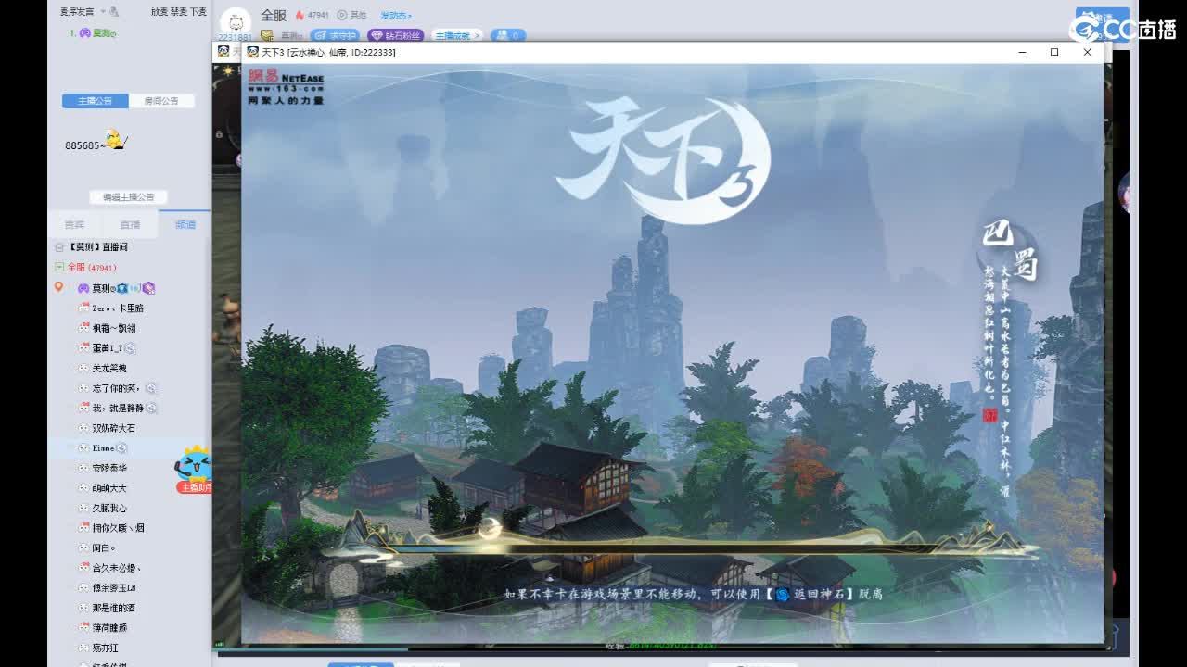Image resolution: width=1187 pixels, height=667 pixels.
Task: Collapse the 全服 (47941) channel node
Action: (59, 267)
